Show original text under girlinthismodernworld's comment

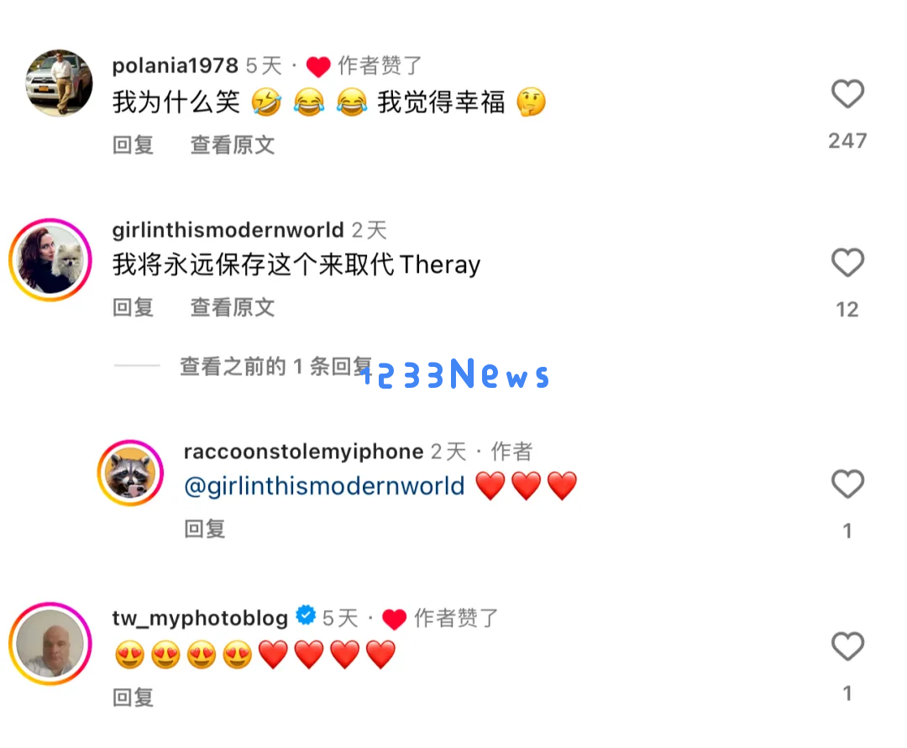pyautogui.click(x=233, y=307)
